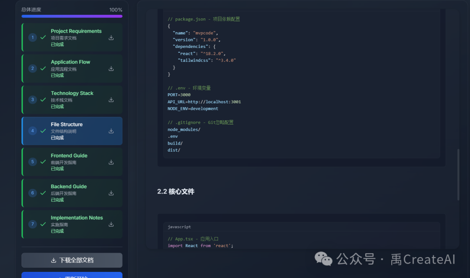This screenshot has height=278, width=470.
Task: Click the 下载全部文档 button
Action: click(72, 260)
